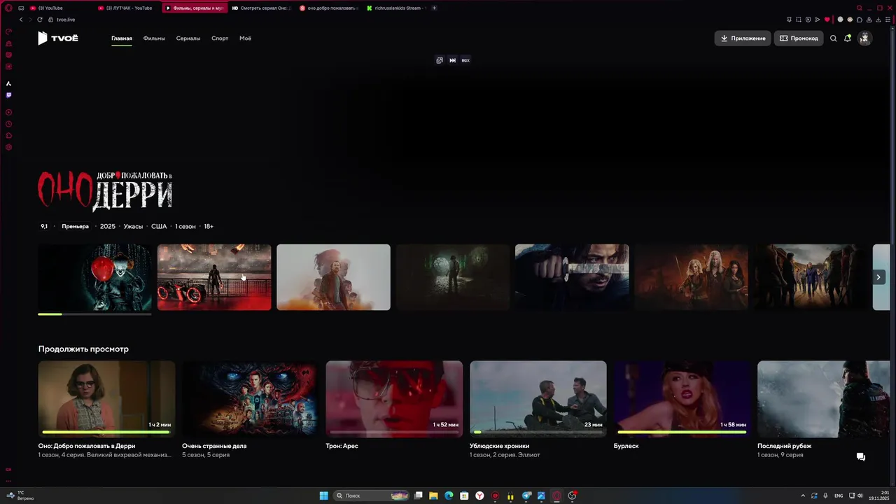Open the Opera menu logo icon
896x504 pixels.
(x=8, y=8)
